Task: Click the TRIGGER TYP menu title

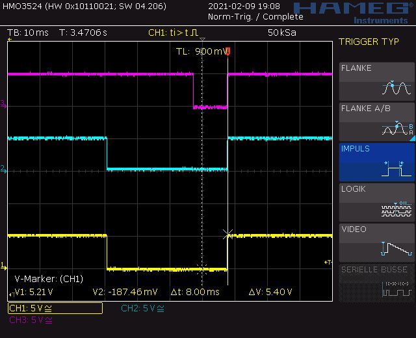Action: point(369,42)
